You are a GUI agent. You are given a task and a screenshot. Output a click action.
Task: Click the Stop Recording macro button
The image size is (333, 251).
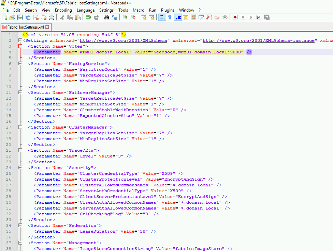point(243,17)
